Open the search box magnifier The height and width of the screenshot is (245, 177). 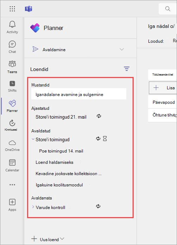pyautogui.click(x=167, y=9)
